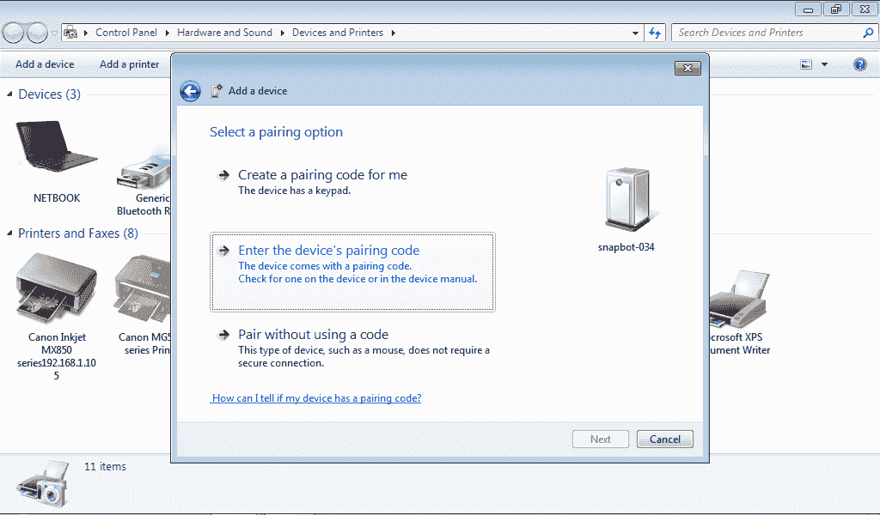Open recent pages dropdown near nav buttons

coord(54,33)
